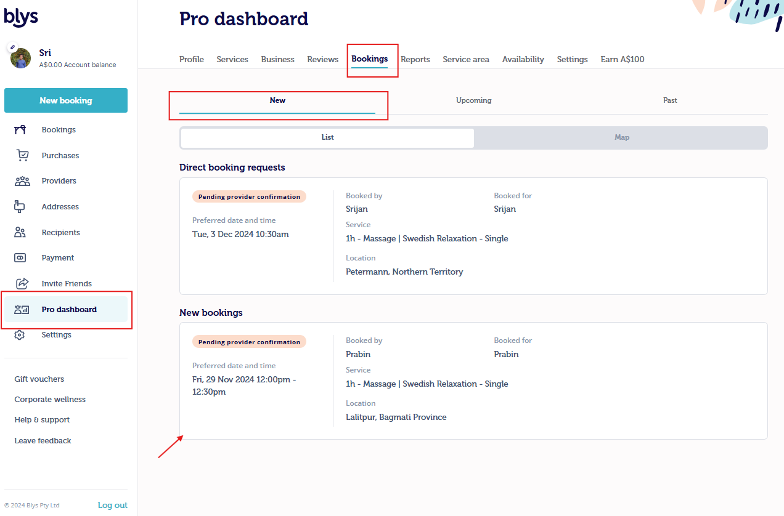
Task: Switch to the Reviews tab
Action: (323, 60)
